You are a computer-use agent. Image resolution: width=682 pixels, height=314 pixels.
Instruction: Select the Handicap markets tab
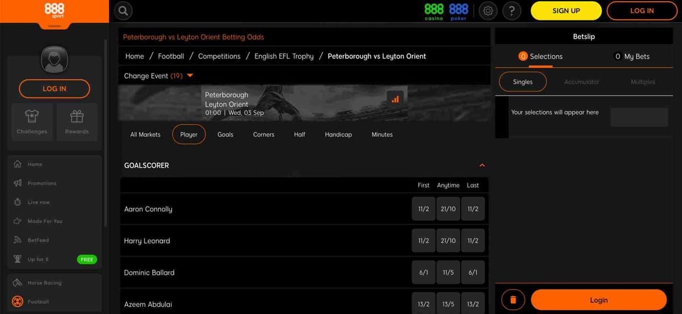click(338, 134)
